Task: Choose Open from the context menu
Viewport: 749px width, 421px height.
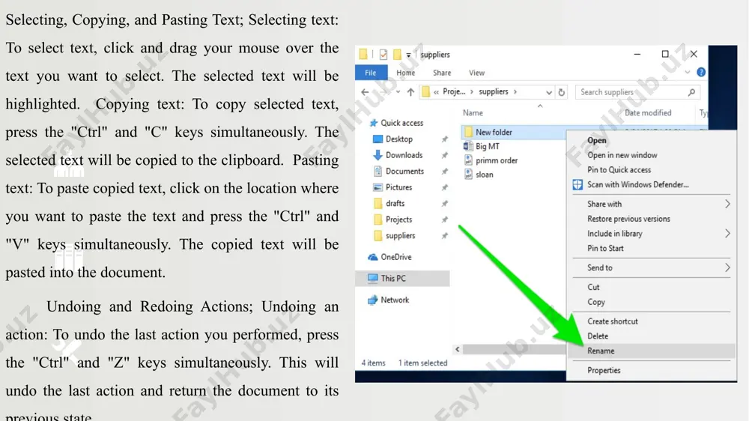Action: [597, 141]
